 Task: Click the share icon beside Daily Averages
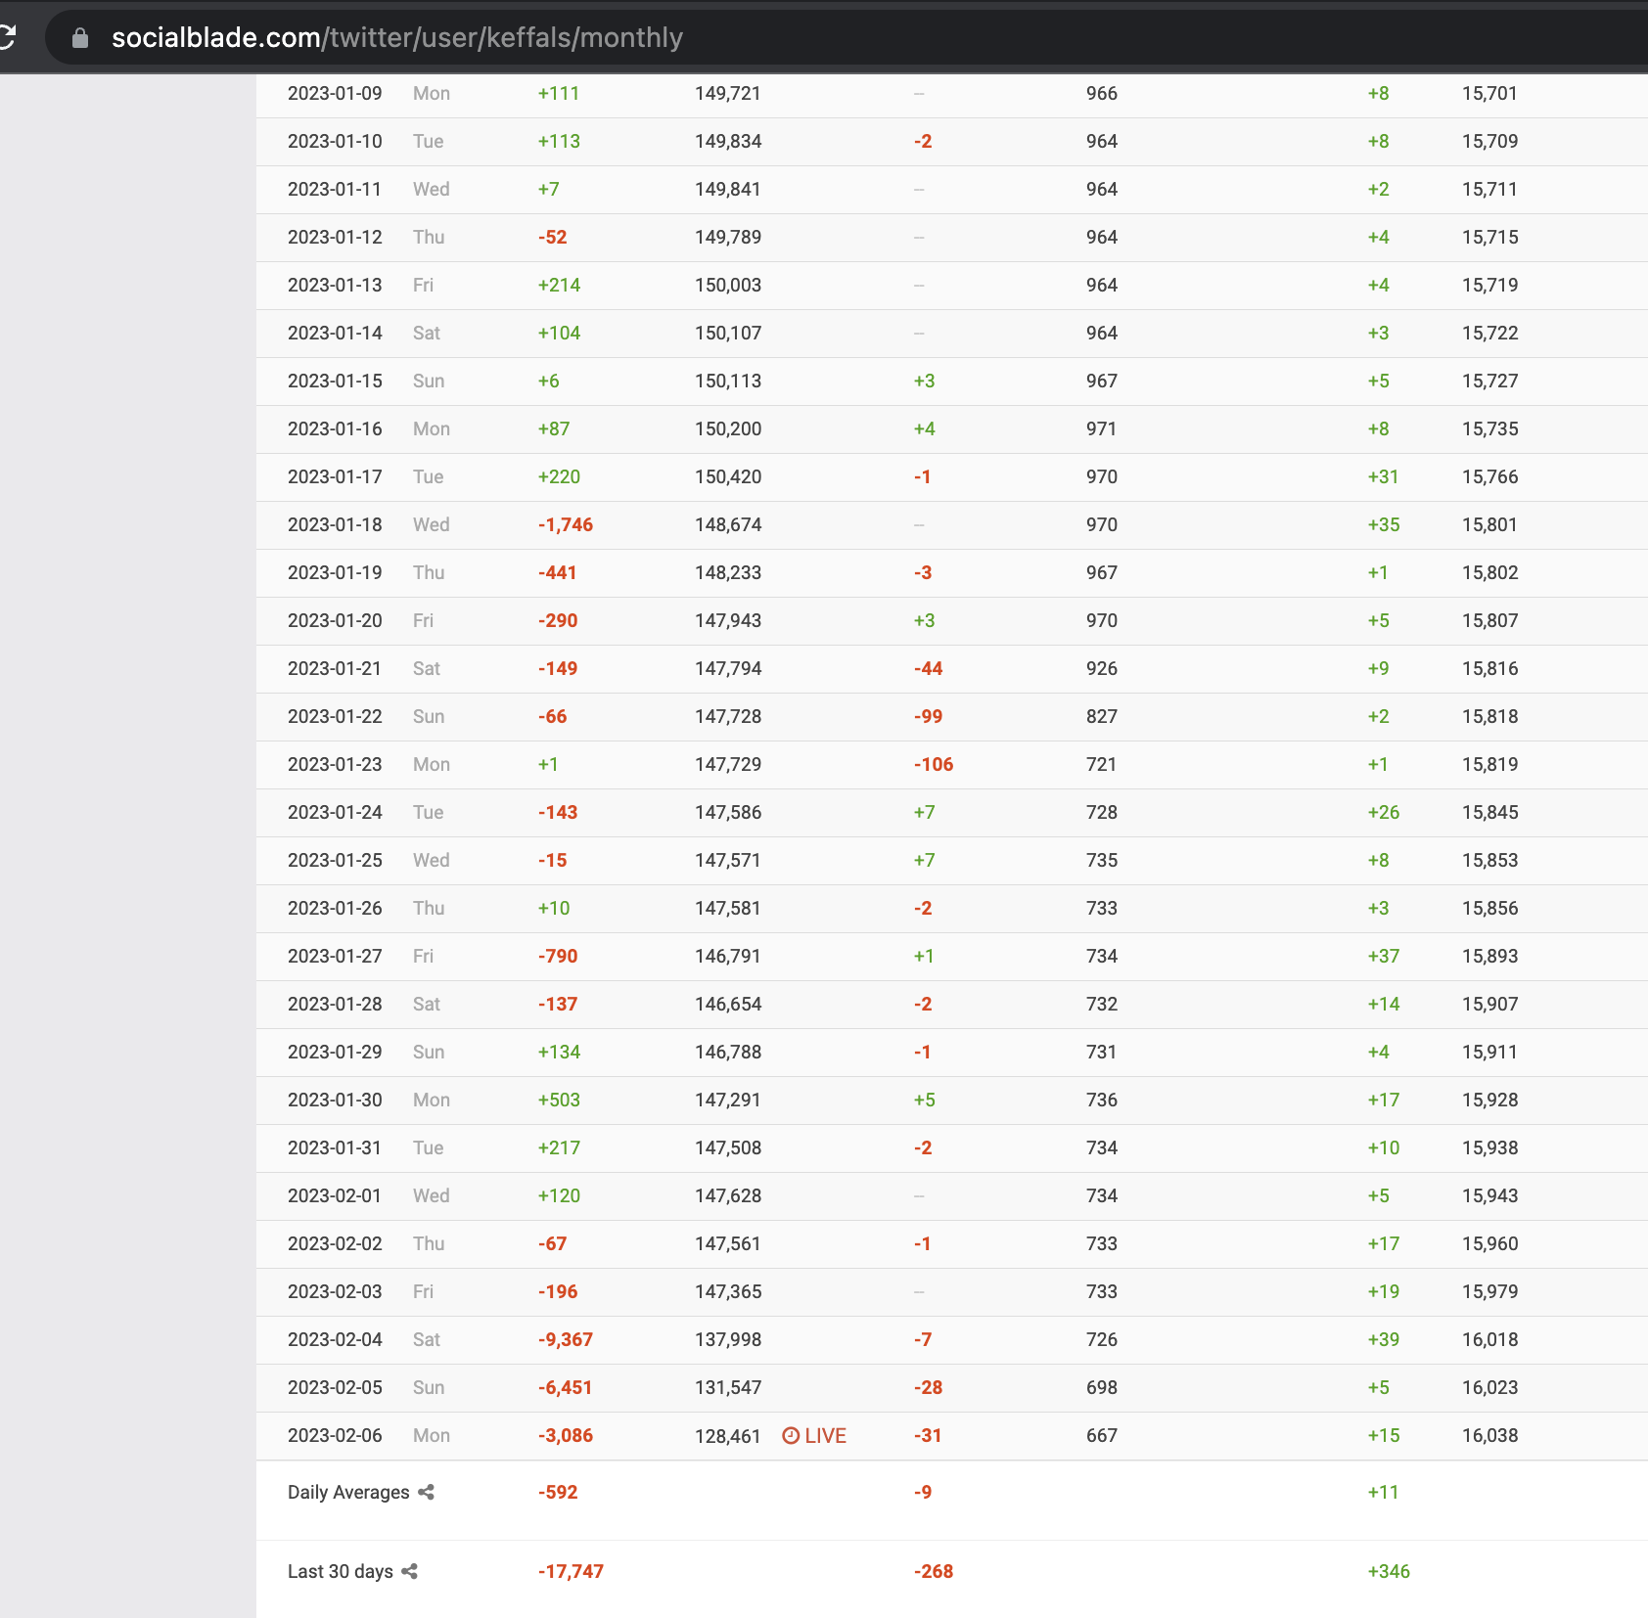(x=426, y=1492)
